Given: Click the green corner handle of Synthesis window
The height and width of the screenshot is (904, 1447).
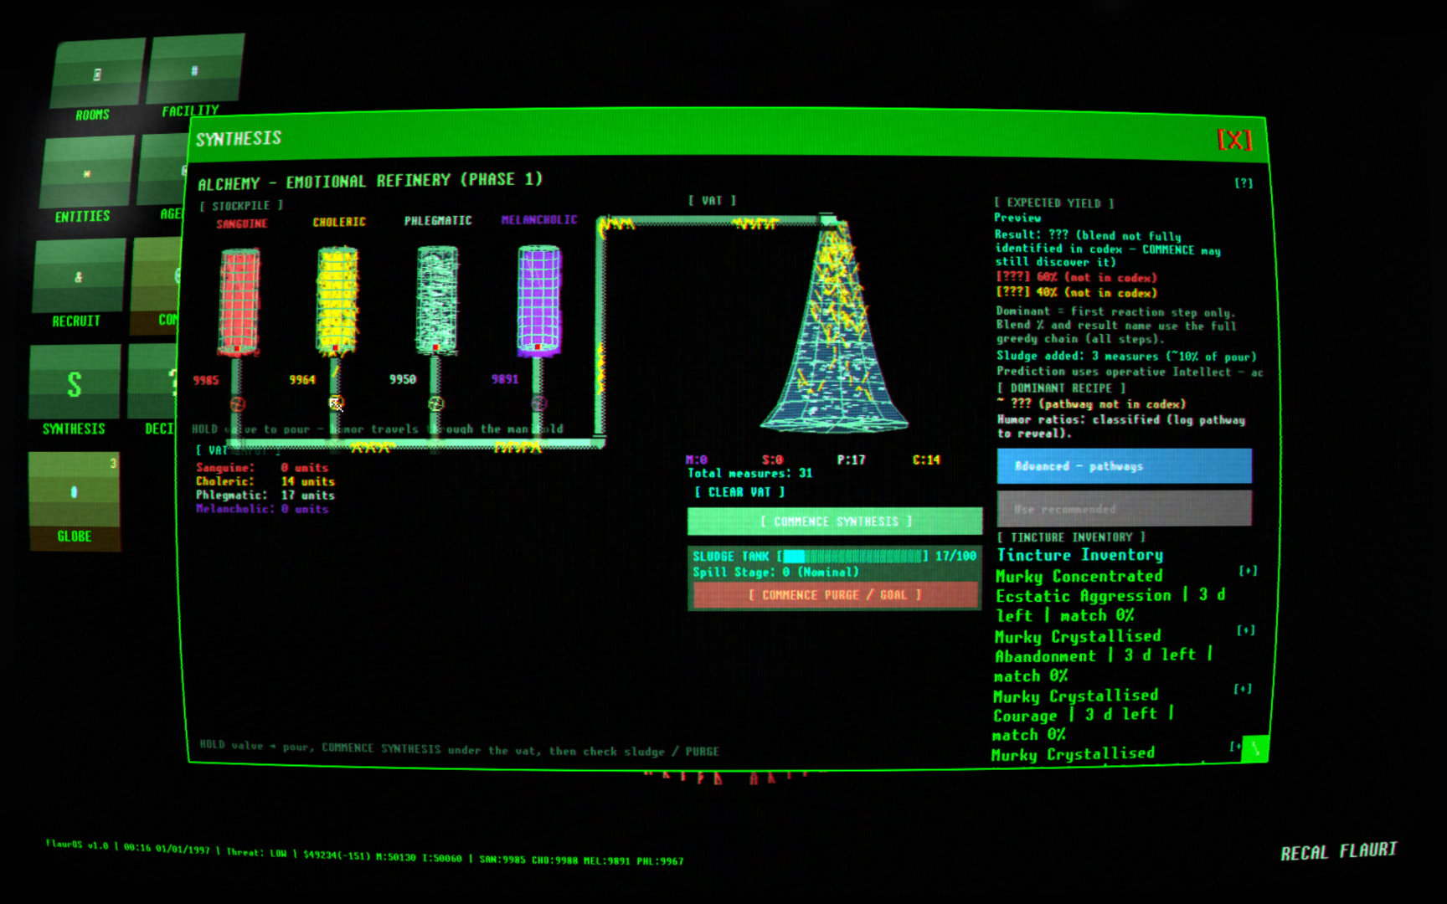Looking at the screenshot, I should click(1254, 747).
